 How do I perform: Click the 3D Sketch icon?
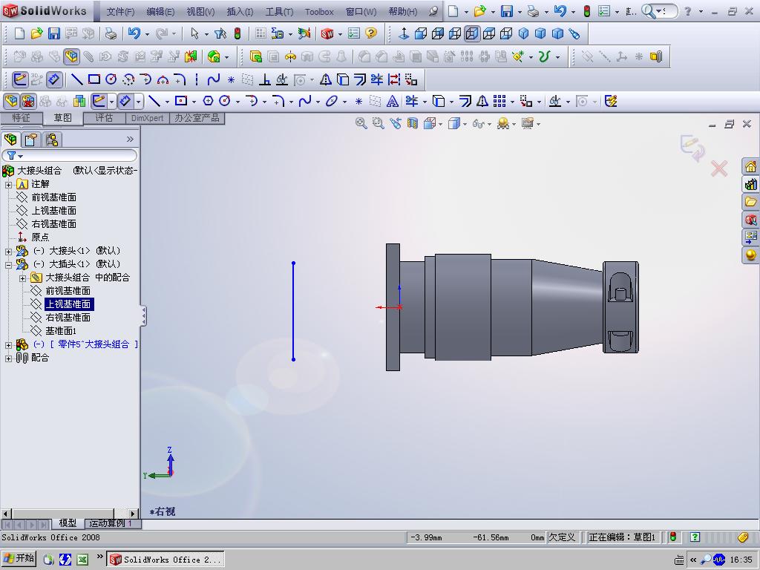pyautogui.click(x=36, y=79)
